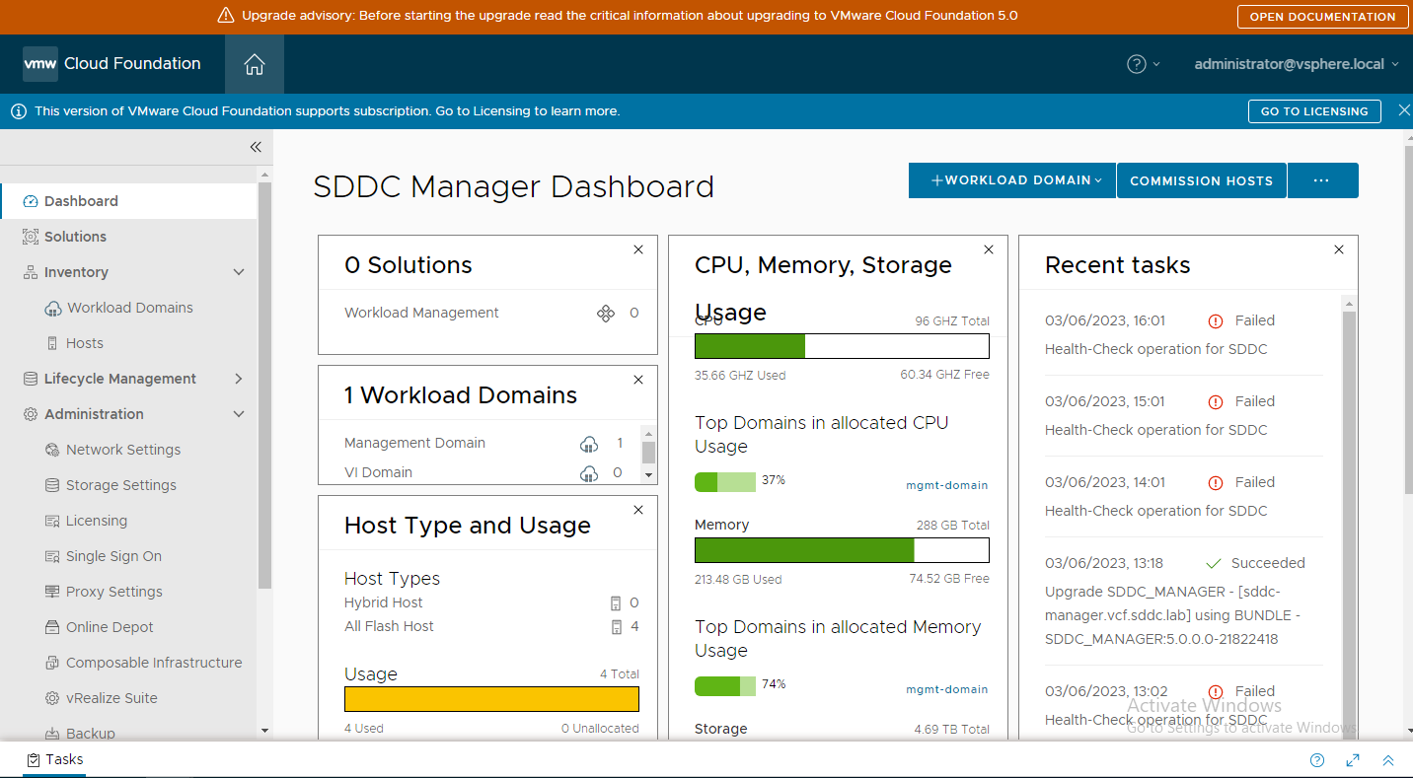Image resolution: width=1413 pixels, height=778 pixels.
Task: Open Online Depot from Administration menu
Action: coord(110,627)
